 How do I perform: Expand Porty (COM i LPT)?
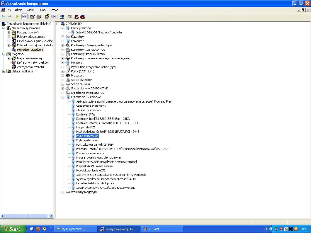63,71
